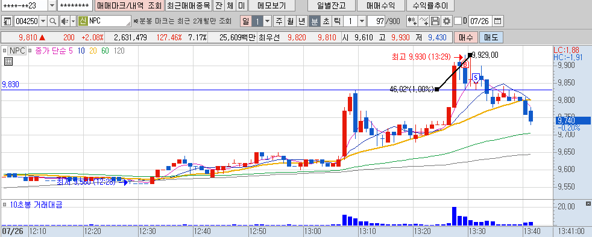The width and height of the screenshot is (592, 237).
Task: Open stock search magnifier icon
Action: (53, 21)
